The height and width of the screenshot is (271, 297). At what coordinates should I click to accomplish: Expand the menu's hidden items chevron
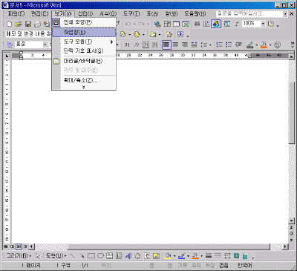[84, 87]
